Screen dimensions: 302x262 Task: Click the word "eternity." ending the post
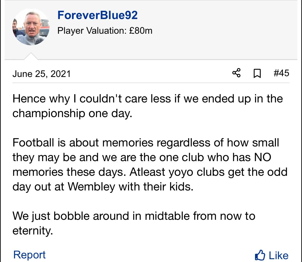point(33,231)
